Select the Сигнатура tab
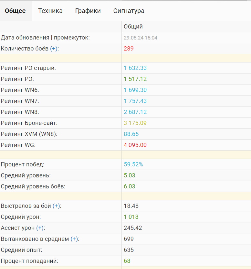 tap(129, 11)
